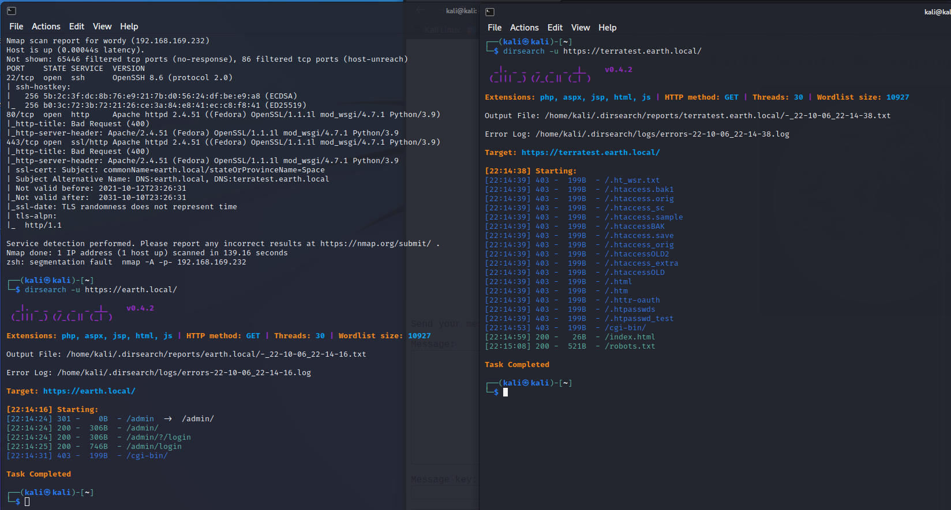Open the Edit menu in the right terminal
The width and height of the screenshot is (951, 510).
pyautogui.click(x=555, y=28)
